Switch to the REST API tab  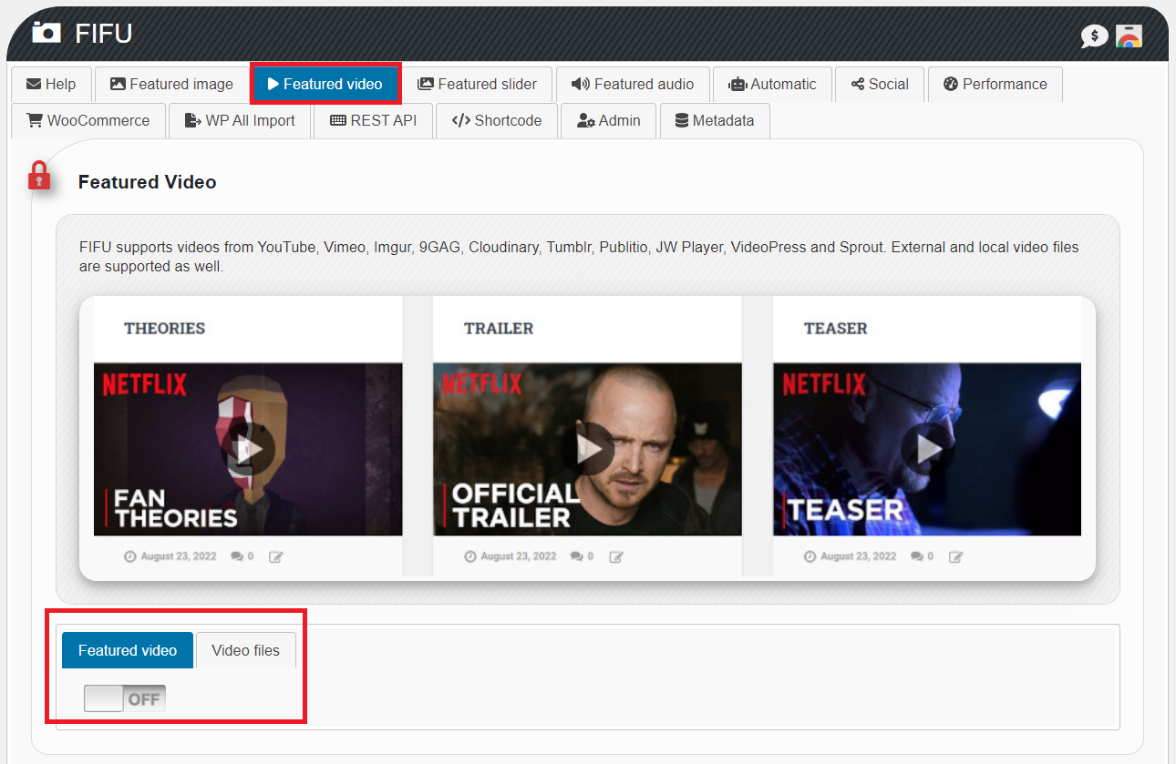(374, 121)
